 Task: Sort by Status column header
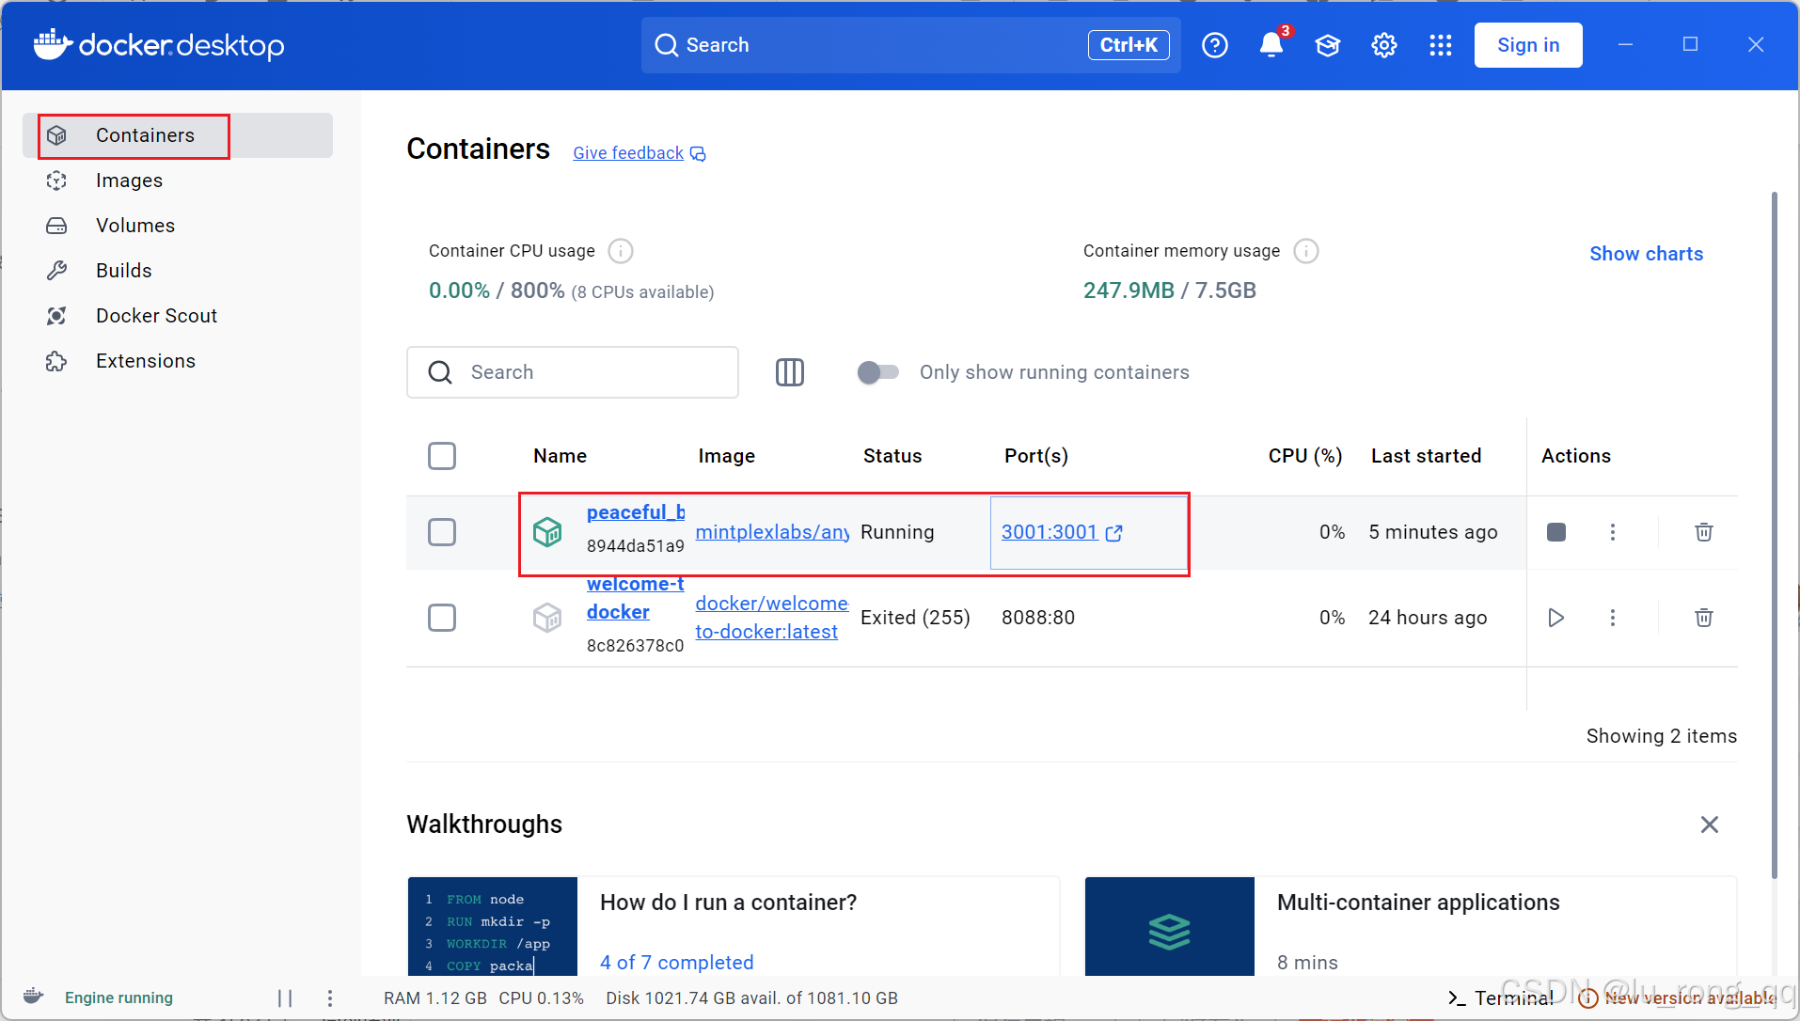892,456
